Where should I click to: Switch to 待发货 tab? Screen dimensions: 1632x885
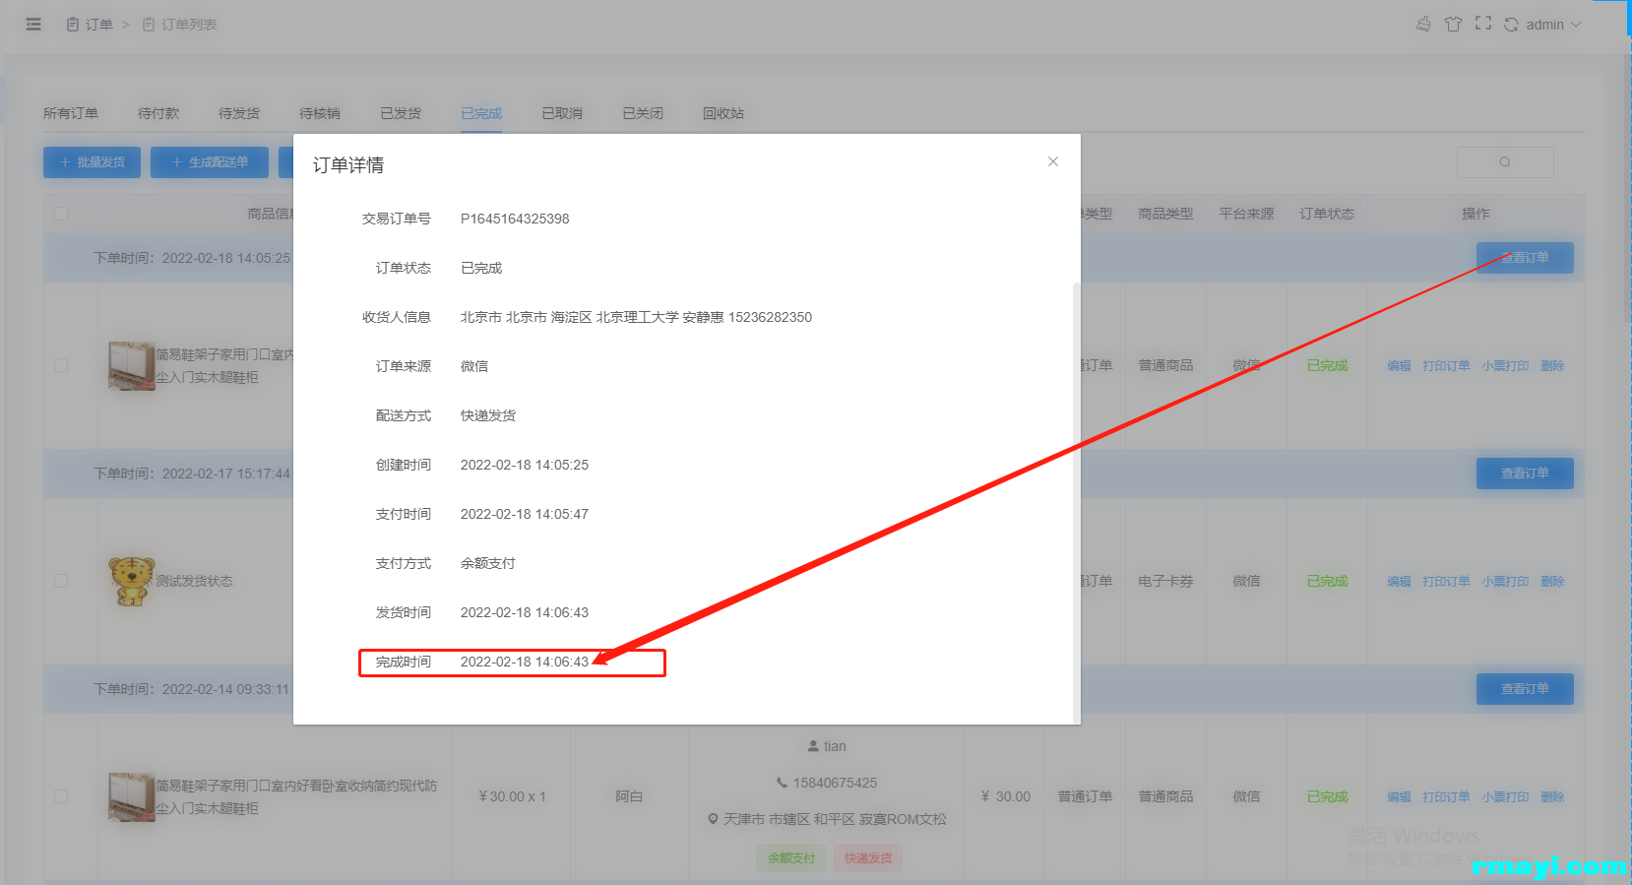point(239,113)
